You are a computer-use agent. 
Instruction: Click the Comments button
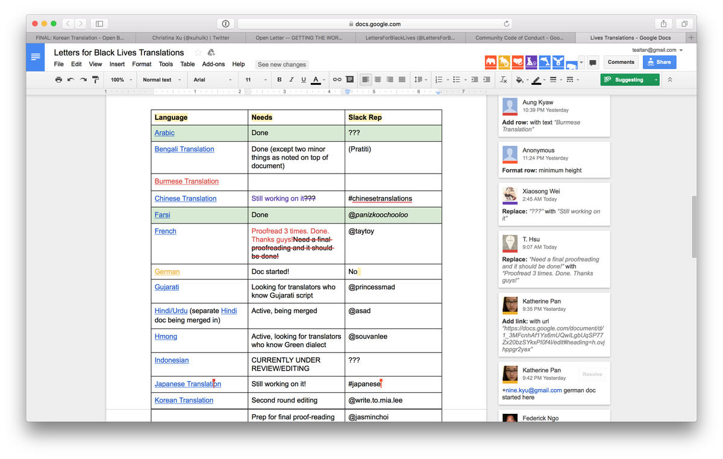pos(621,62)
